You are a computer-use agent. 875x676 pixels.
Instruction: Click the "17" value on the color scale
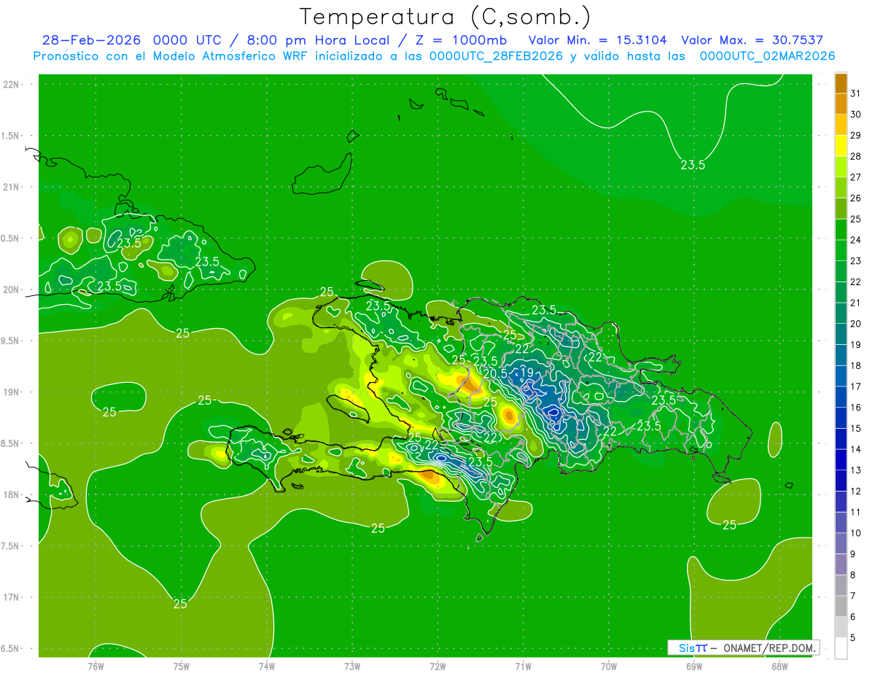(x=856, y=387)
